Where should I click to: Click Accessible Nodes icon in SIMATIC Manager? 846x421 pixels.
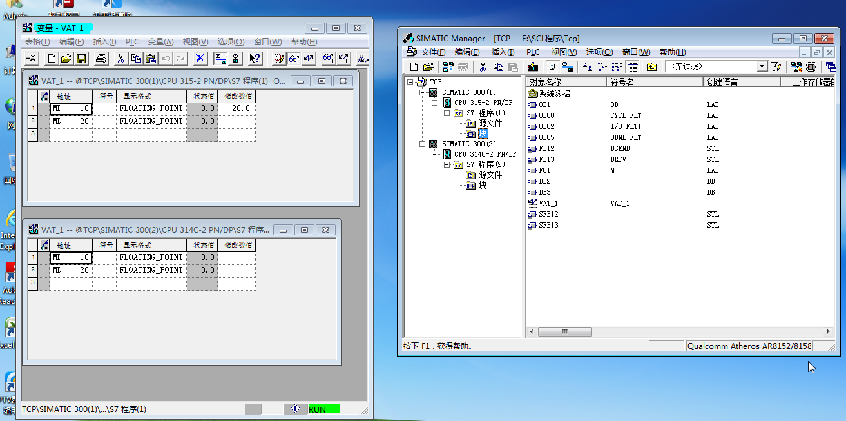[x=448, y=66]
